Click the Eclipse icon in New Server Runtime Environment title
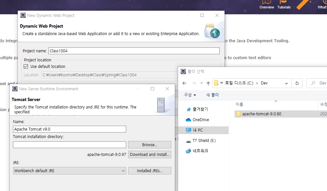This screenshot has width=327, height=191. point(15,89)
